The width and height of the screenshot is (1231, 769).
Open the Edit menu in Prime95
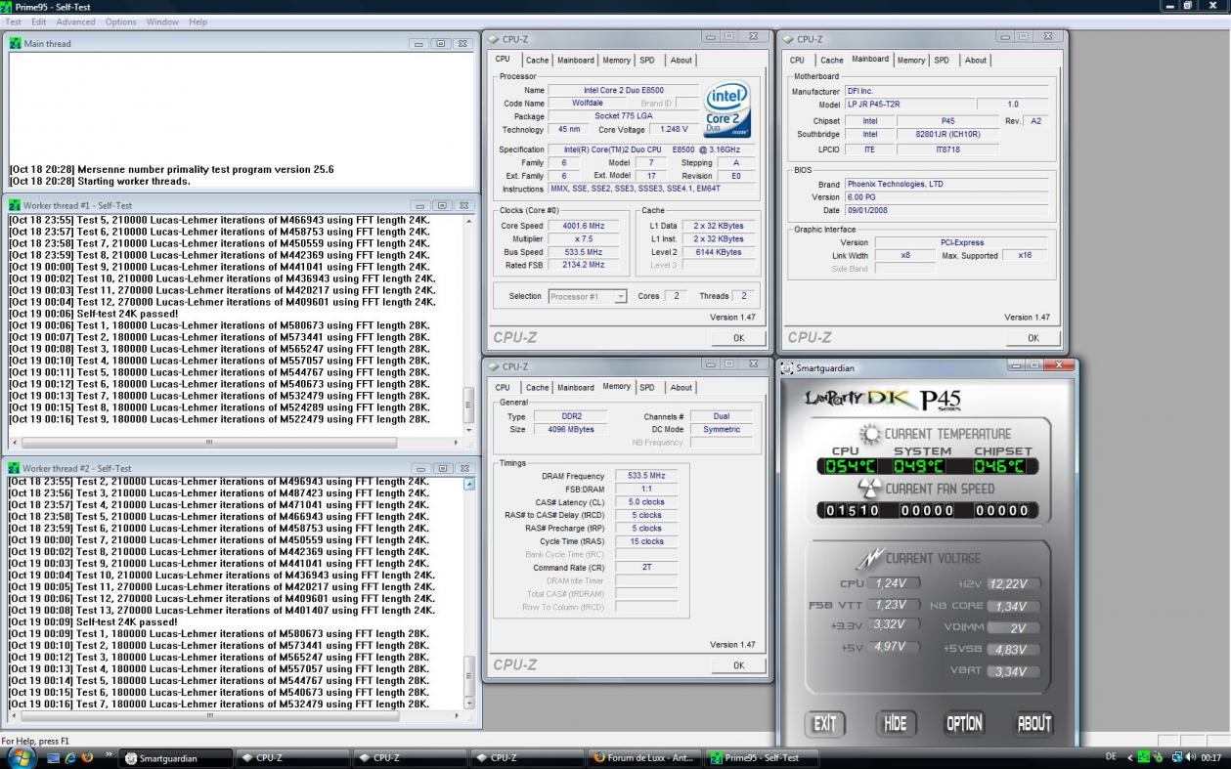39,21
